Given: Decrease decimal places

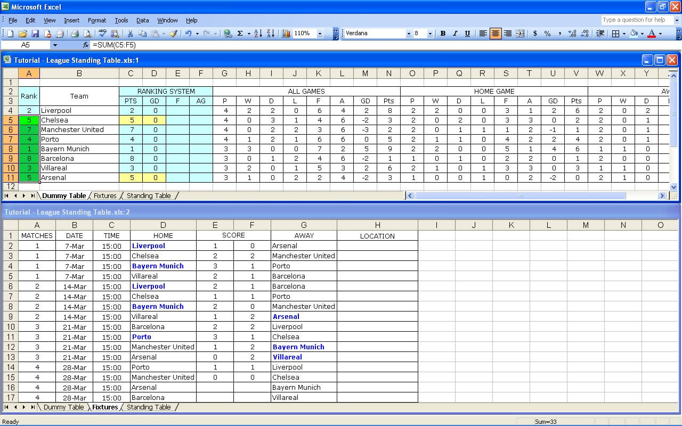Looking at the screenshot, I should click(x=584, y=34).
